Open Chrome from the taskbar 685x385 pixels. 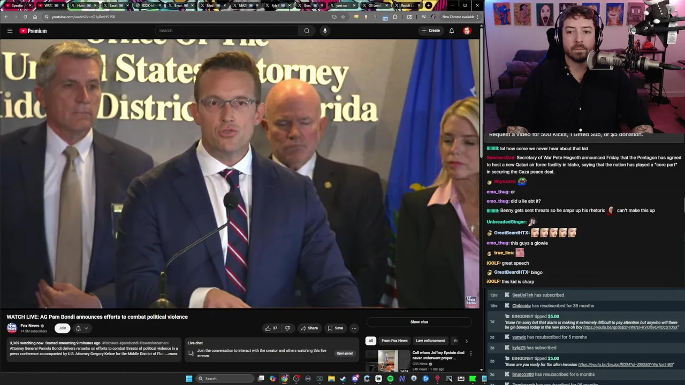click(285, 379)
